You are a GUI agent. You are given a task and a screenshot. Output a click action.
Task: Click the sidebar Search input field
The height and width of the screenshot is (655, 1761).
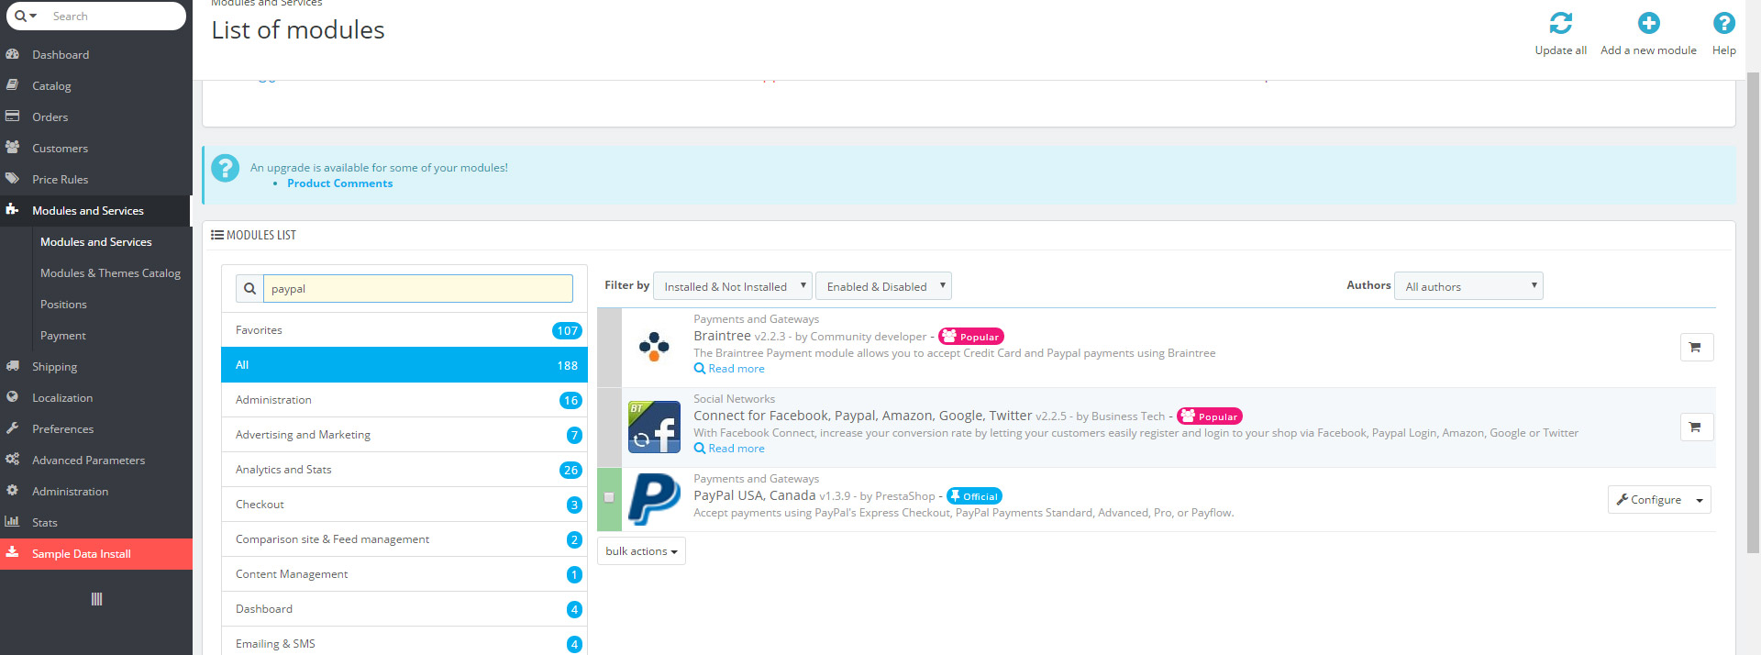click(115, 16)
